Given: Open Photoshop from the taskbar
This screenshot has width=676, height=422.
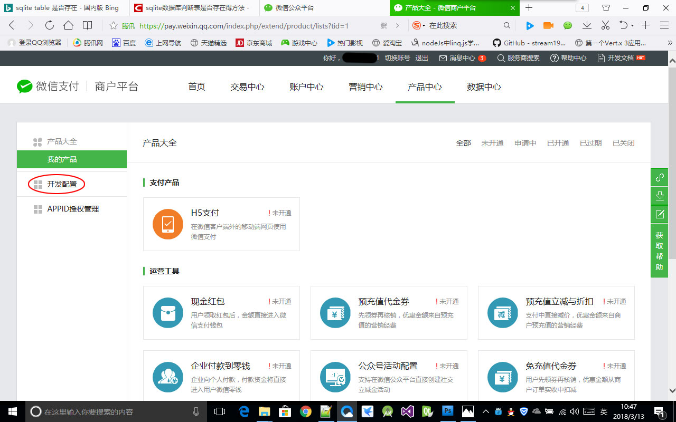Looking at the screenshot, I should [x=448, y=411].
